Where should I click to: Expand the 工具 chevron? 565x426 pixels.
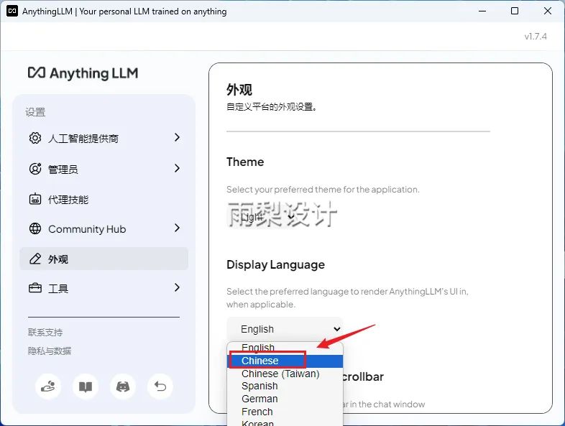coord(177,287)
